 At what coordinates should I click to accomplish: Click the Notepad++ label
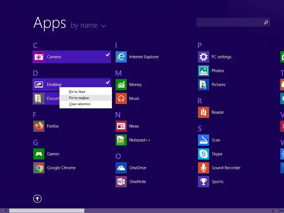[140, 140]
